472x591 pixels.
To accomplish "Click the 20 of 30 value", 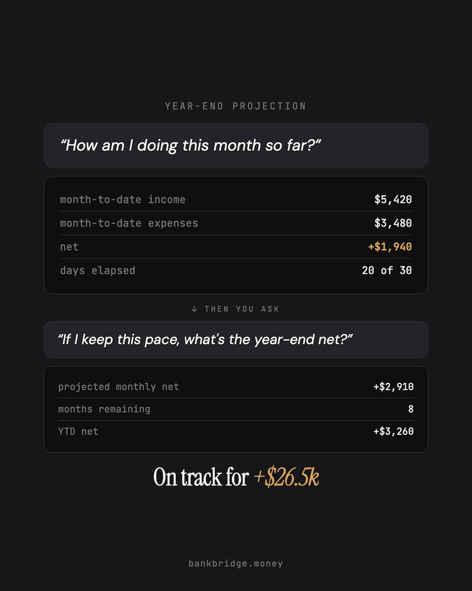I will point(387,270).
